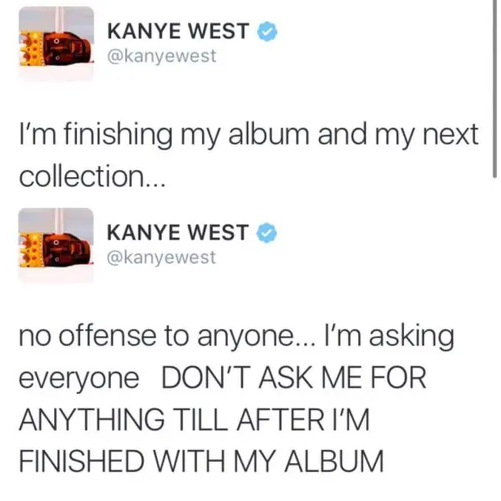Click "I'm asking" text in the second tweet
Image resolution: width=501 pixels, height=501 pixels.
389,337
